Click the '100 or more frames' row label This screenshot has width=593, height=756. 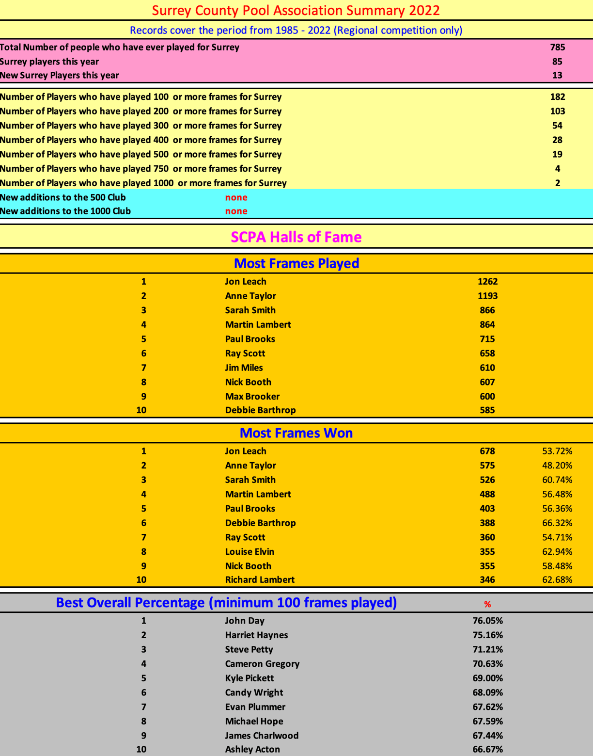[141, 97]
